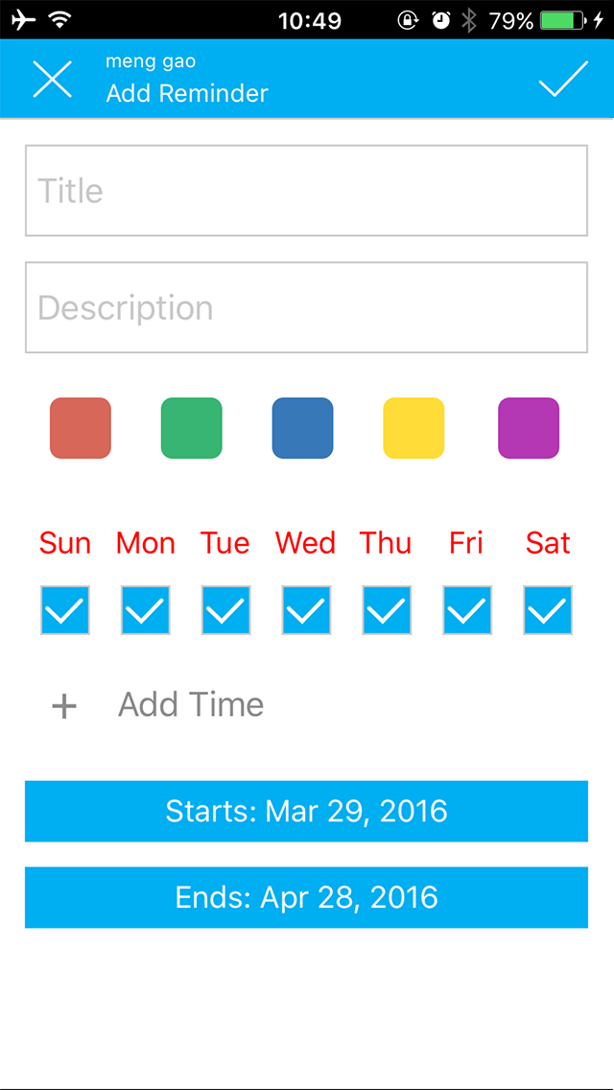Toggle the Monday checkbox off

pos(145,609)
